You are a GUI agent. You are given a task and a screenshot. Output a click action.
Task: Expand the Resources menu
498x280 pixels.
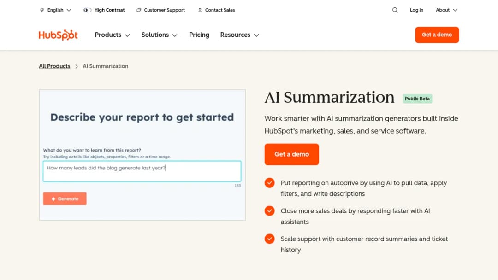tap(240, 35)
